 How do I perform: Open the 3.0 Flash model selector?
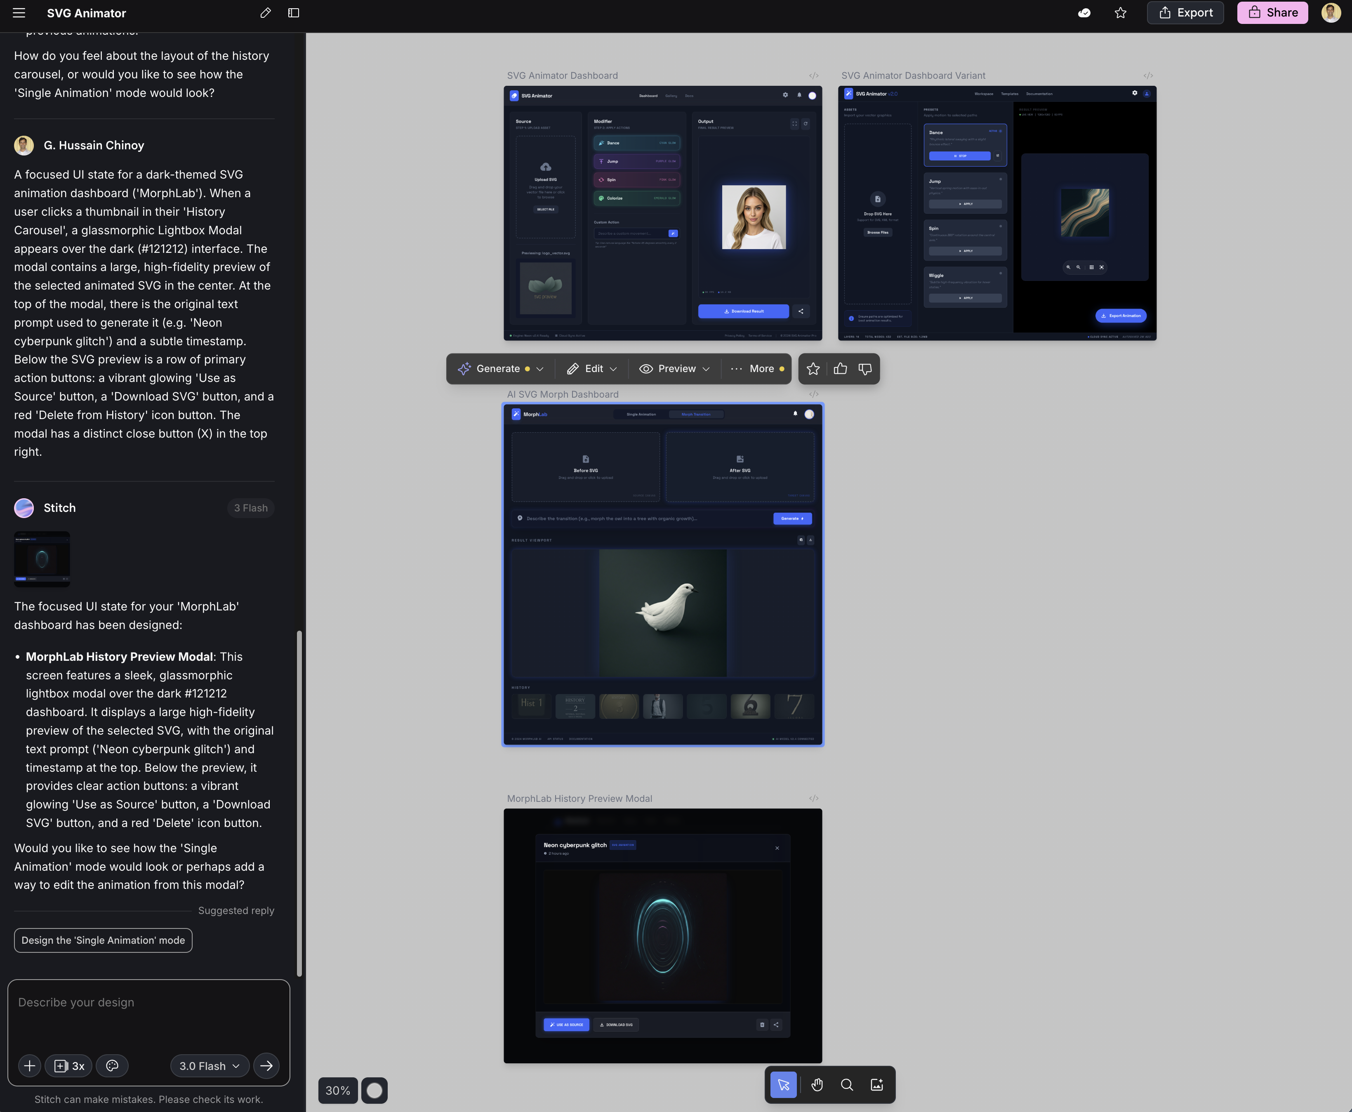point(209,1065)
